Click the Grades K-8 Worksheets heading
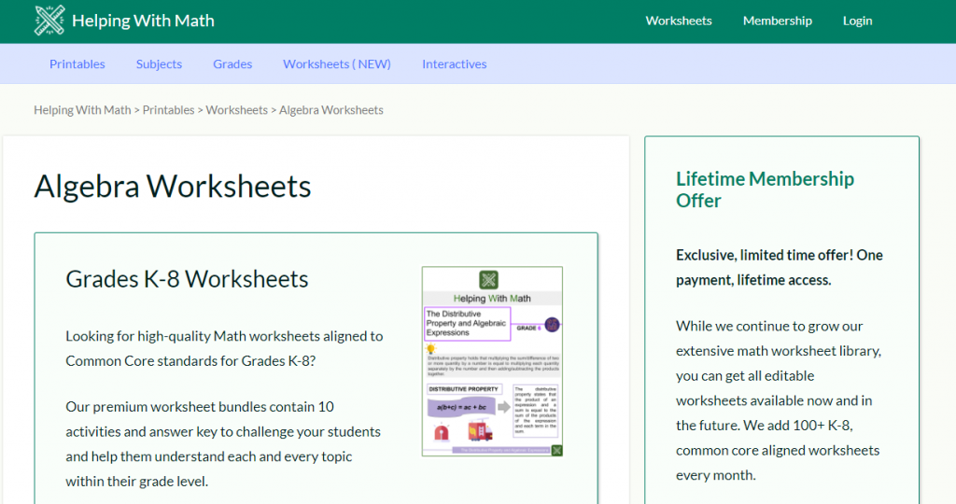This screenshot has width=956, height=504. (x=187, y=278)
